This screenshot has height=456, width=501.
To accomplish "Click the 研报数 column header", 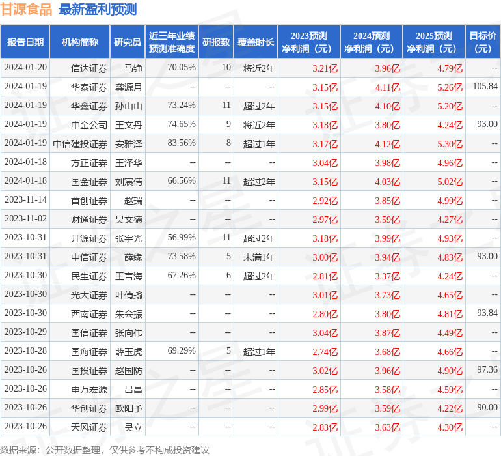I will point(216,42).
